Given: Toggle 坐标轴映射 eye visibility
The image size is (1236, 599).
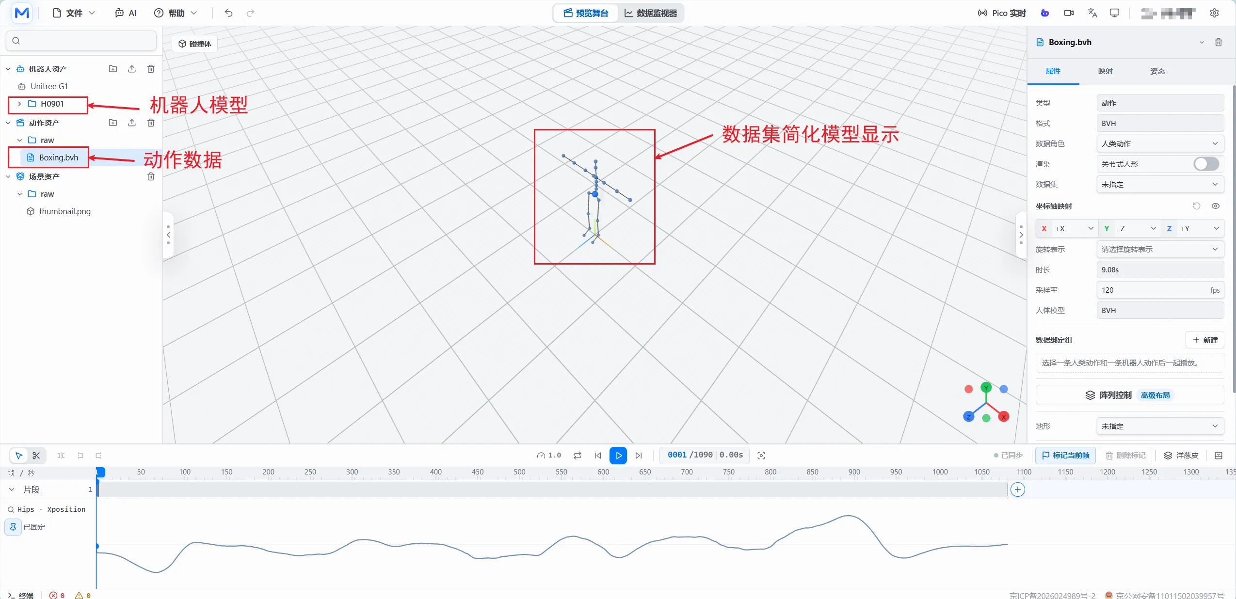Looking at the screenshot, I should tap(1216, 206).
